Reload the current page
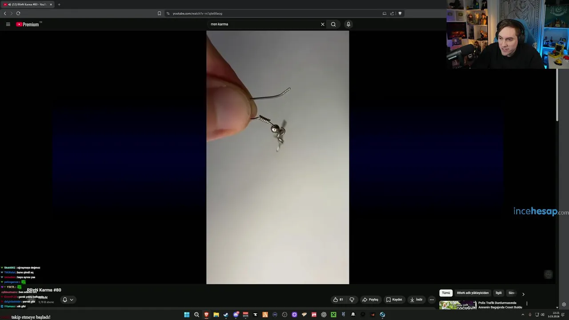The height and width of the screenshot is (320, 569). point(18,13)
